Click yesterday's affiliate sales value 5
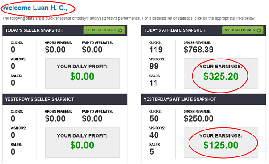269x164 pixels. point(151,151)
